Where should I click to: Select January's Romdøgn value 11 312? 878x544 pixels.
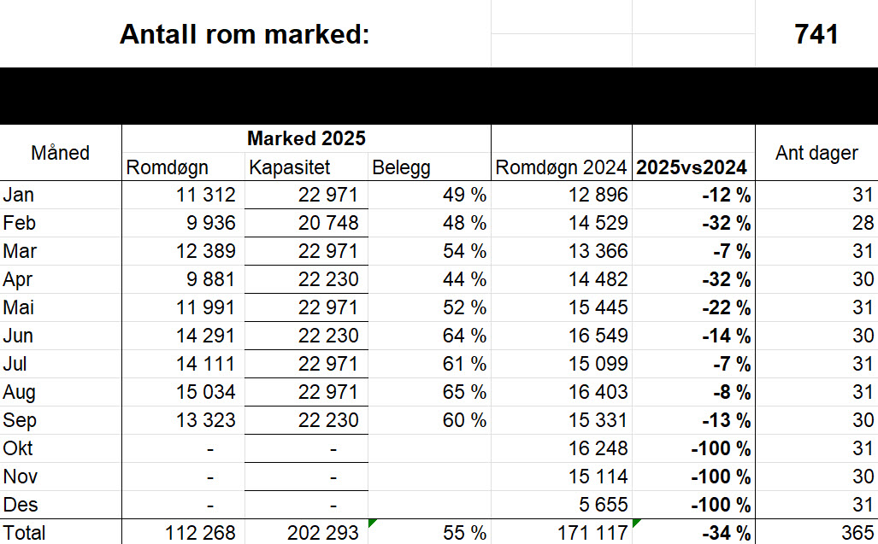(205, 195)
